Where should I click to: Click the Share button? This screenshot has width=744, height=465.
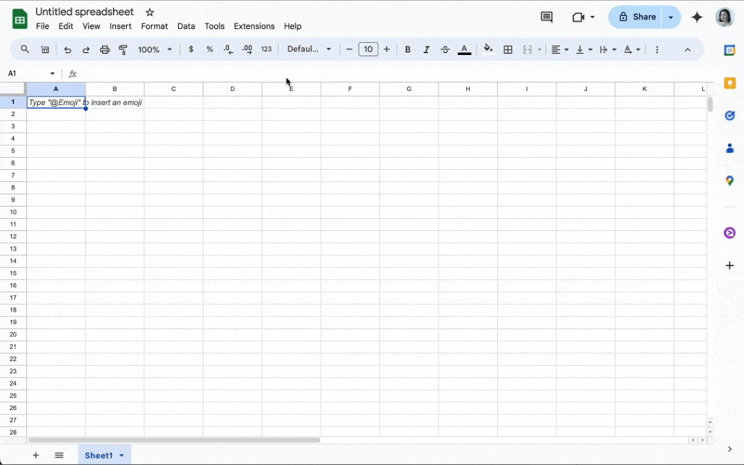tap(636, 17)
